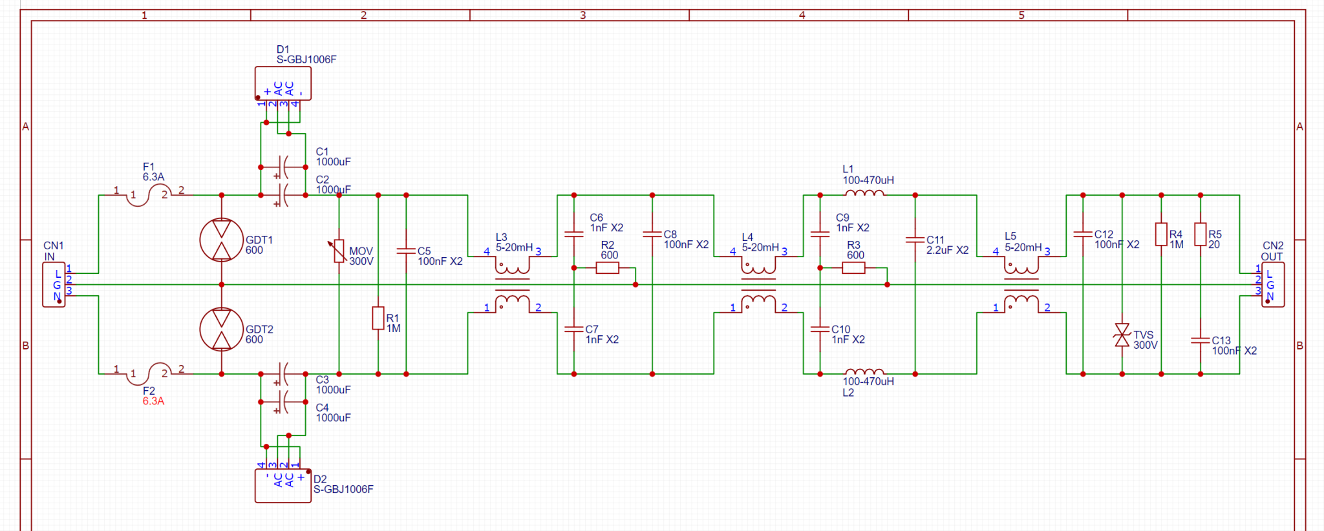Select inductor L2 coil symbol
Viewport: 1324px width, 531px height.
click(x=864, y=371)
